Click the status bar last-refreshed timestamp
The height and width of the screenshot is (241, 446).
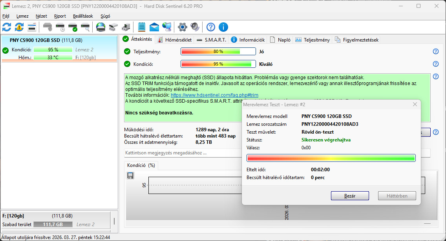point(55,237)
